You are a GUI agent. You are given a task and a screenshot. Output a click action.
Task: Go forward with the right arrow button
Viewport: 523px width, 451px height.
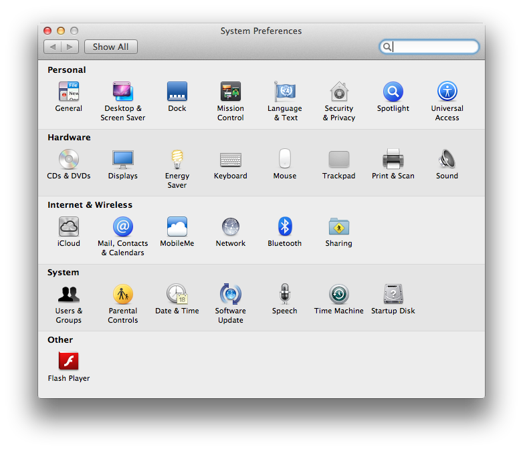click(x=70, y=47)
